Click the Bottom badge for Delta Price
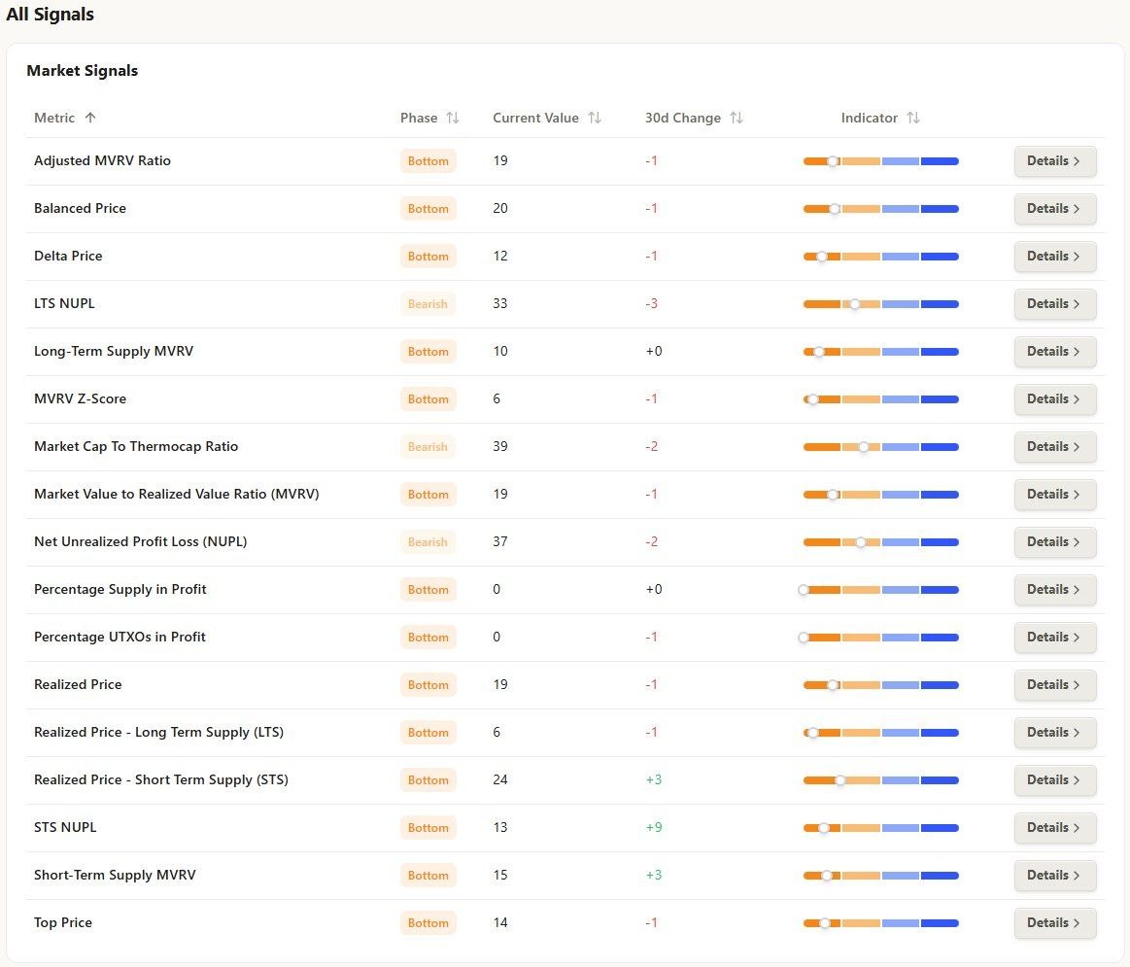Viewport: 1130px width, 967px height. click(x=428, y=256)
